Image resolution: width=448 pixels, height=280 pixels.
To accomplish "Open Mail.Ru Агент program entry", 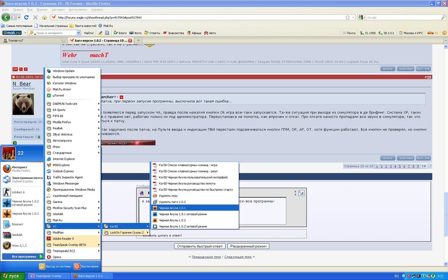I will tap(73, 89).
